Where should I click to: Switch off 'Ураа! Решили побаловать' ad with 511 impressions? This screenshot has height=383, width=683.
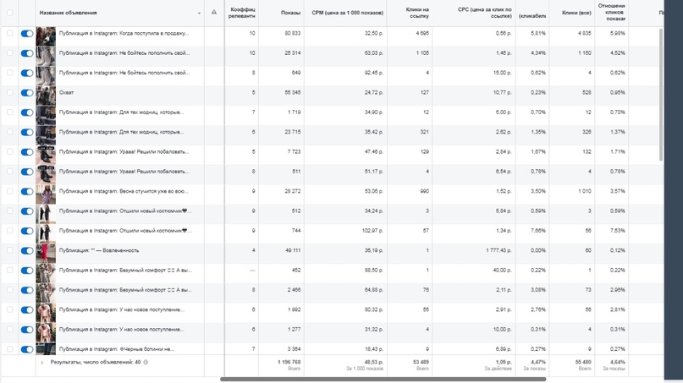[26, 172]
